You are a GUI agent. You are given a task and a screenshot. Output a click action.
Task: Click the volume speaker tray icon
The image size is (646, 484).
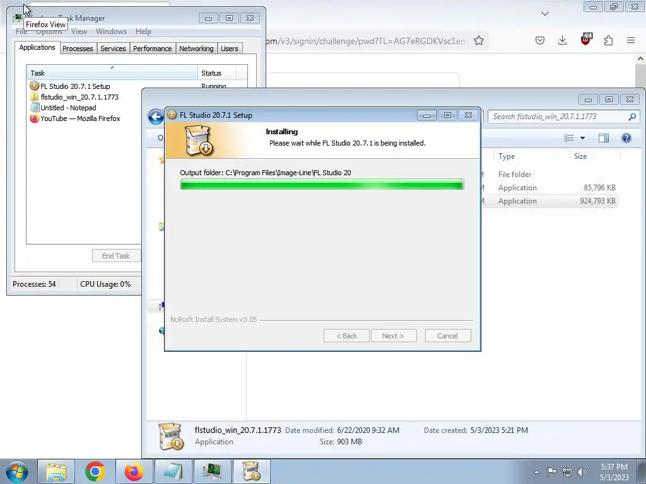[582, 472]
